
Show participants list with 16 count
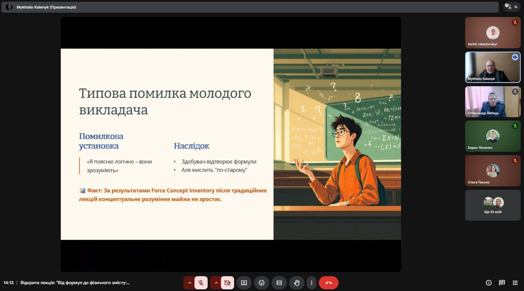click(x=512, y=7)
